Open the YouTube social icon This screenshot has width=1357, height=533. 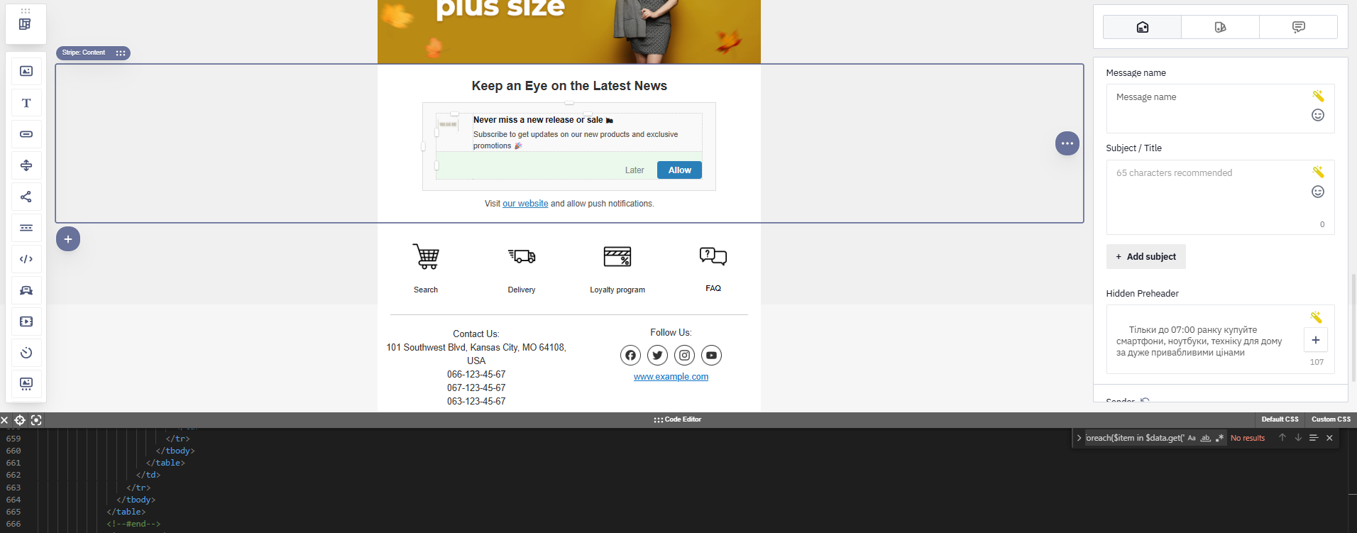(711, 355)
